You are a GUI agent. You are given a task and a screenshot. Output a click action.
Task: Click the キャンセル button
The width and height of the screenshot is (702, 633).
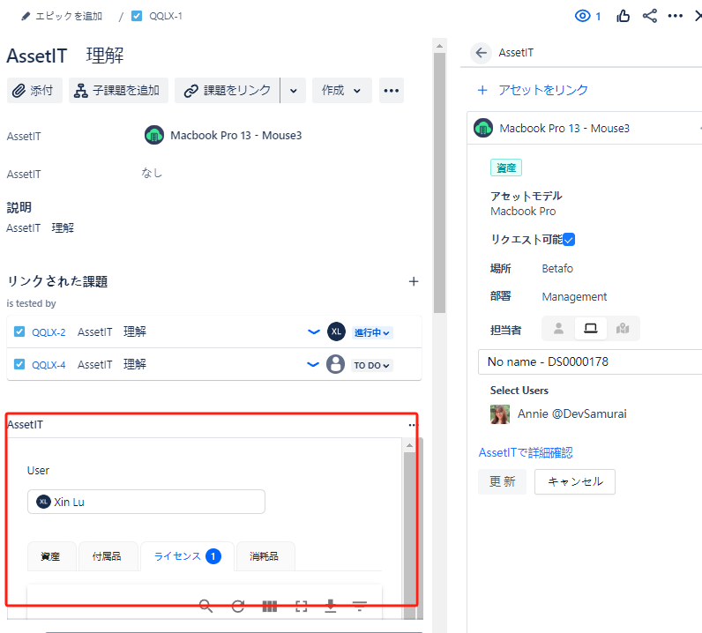point(574,481)
